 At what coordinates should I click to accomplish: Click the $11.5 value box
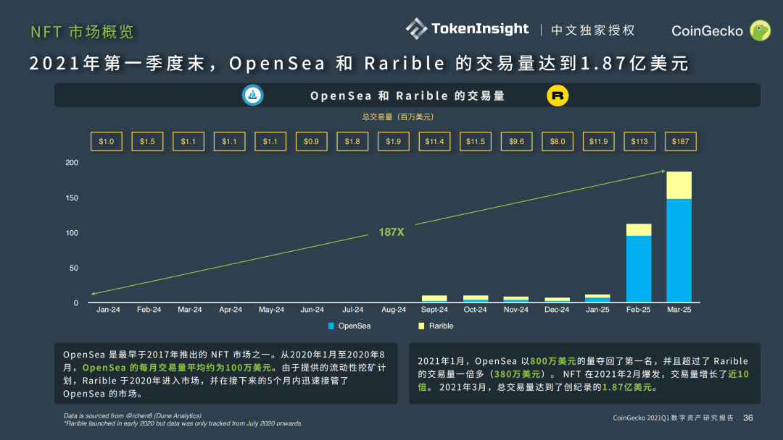click(x=476, y=142)
